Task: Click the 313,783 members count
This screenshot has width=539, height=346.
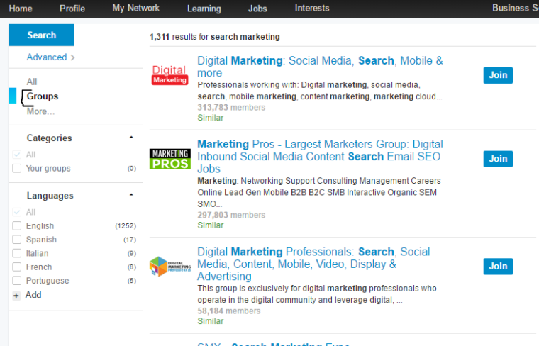Action: (x=231, y=108)
